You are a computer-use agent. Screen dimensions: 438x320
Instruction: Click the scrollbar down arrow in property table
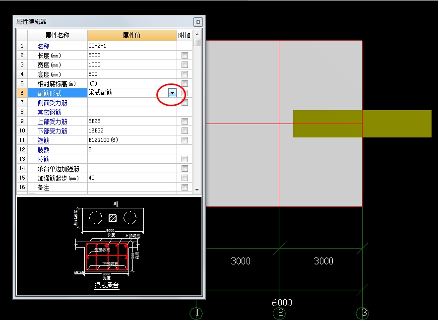tap(197, 190)
